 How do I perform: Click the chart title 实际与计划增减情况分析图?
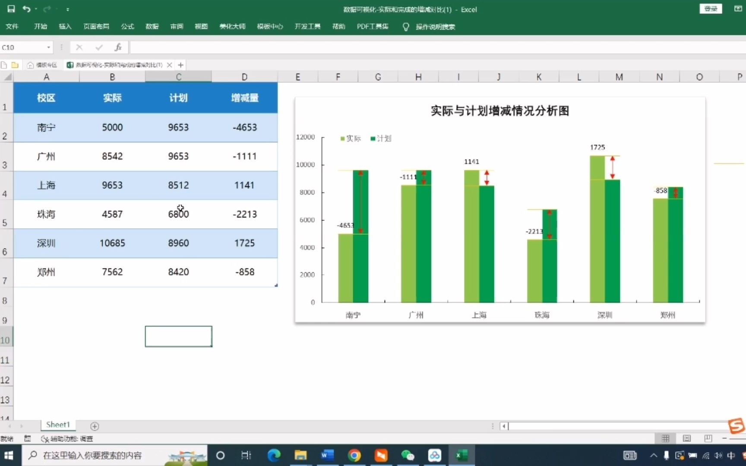pyautogui.click(x=500, y=111)
